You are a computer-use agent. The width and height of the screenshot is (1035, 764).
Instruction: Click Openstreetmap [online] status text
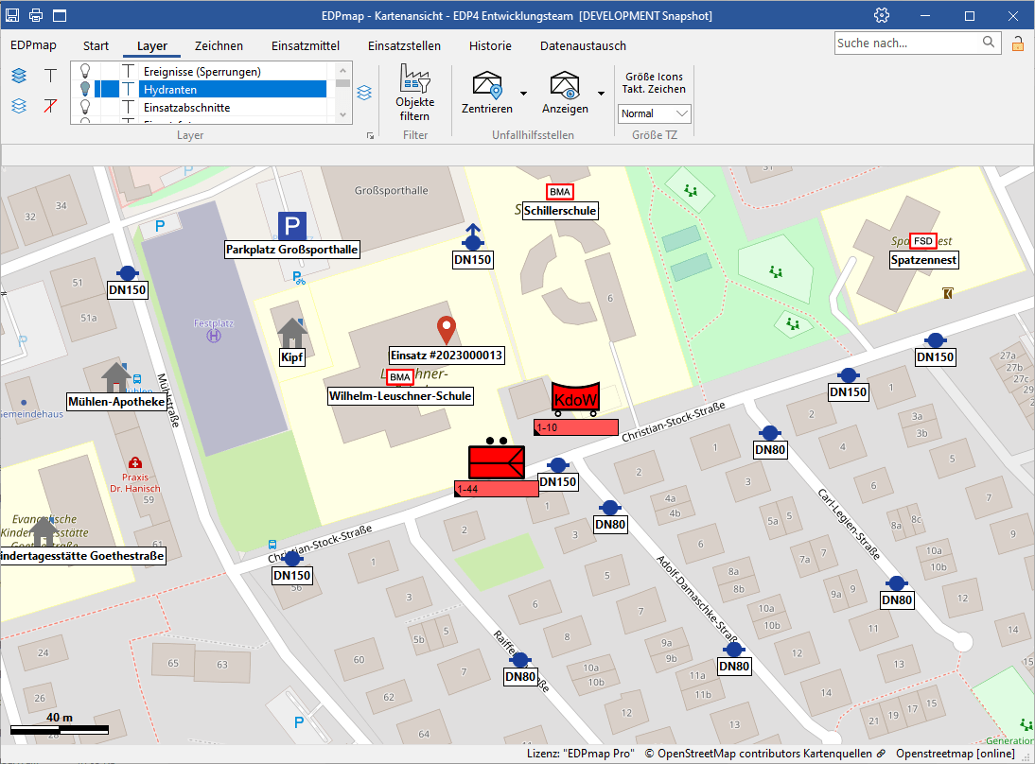pyautogui.click(x=956, y=754)
